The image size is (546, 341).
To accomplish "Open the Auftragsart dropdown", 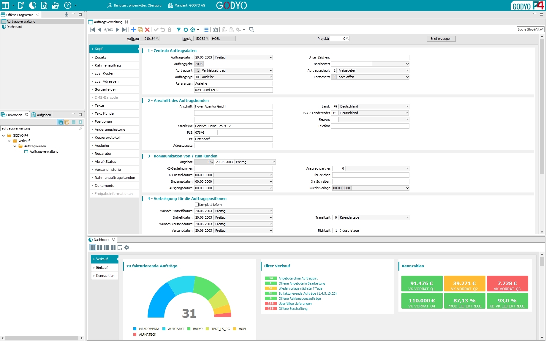I will coord(271,70).
